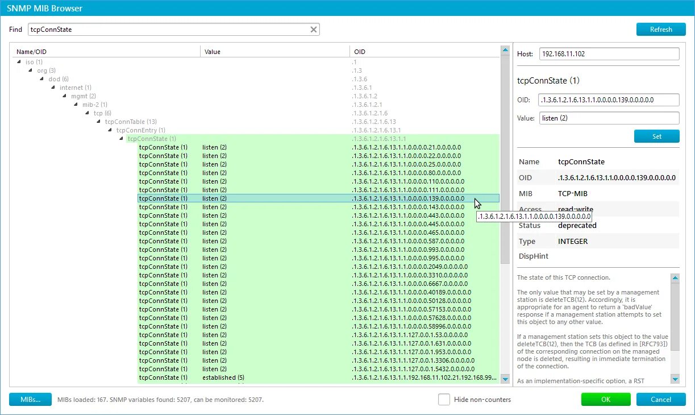Collapse the tcp (6) tree node
Screen dimensions: 695x415
coord(88,113)
